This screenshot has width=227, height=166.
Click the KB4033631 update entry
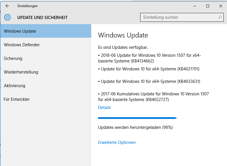click(x=149, y=81)
